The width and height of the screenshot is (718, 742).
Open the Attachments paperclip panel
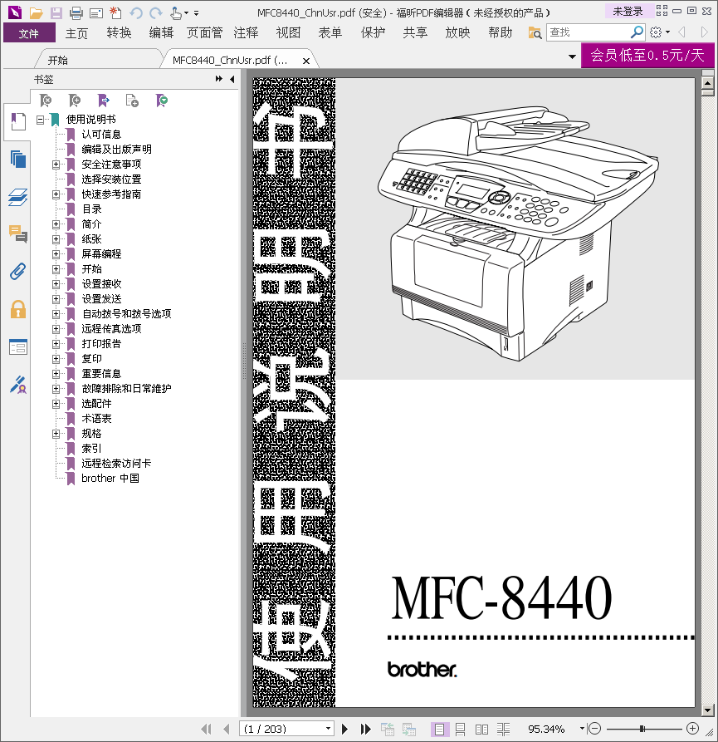[18, 272]
